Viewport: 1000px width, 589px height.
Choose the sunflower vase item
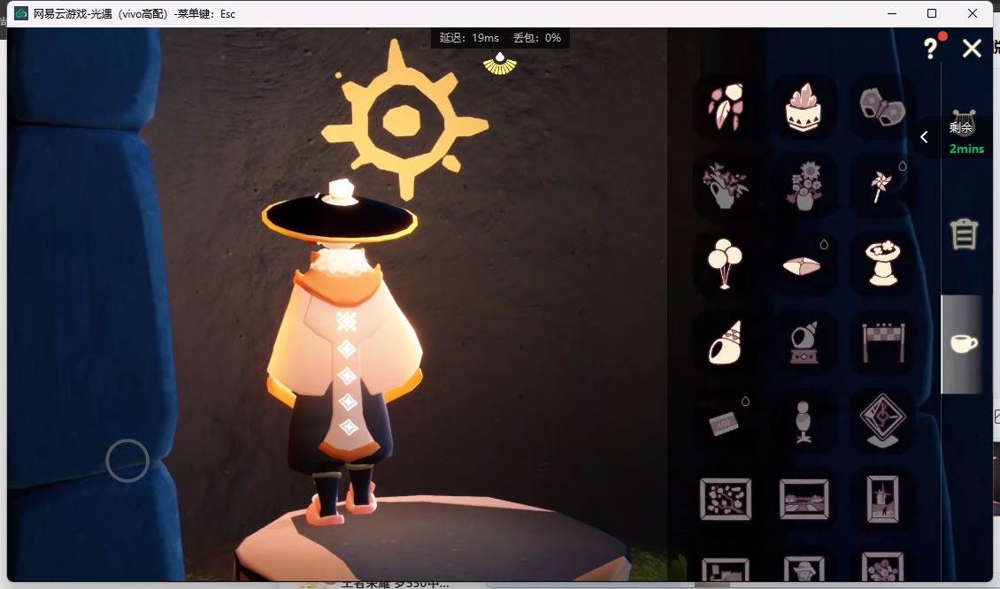pyautogui.click(x=804, y=186)
